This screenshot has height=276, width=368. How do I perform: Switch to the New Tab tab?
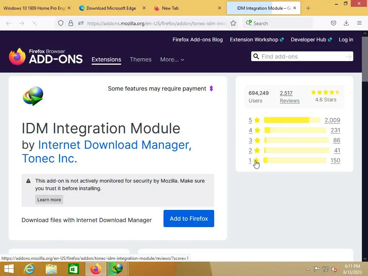pyautogui.click(x=170, y=8)
